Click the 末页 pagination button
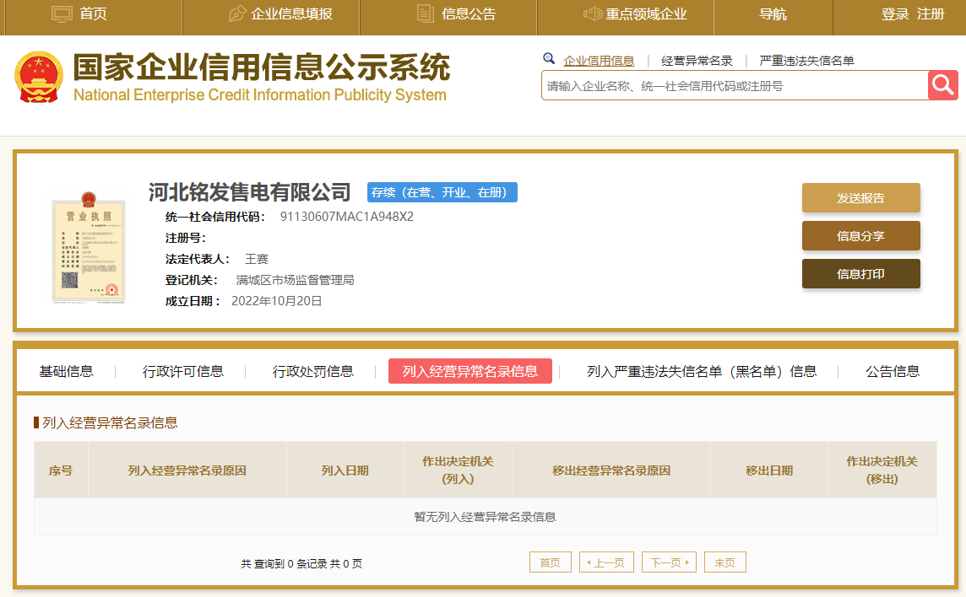The height and width of the screenshot is (597, 966). 725,562
